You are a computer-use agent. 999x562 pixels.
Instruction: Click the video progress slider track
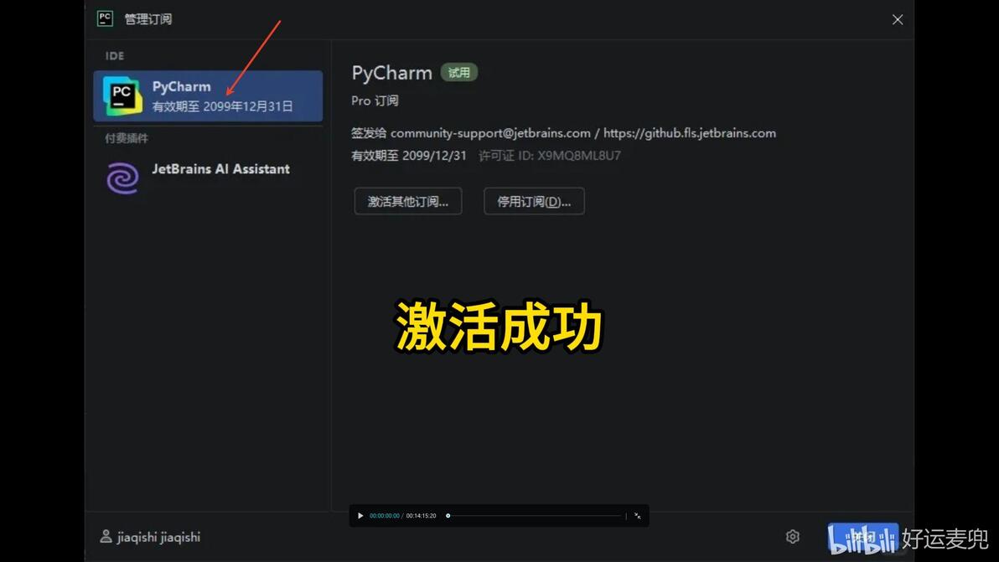tap(534, 516)
